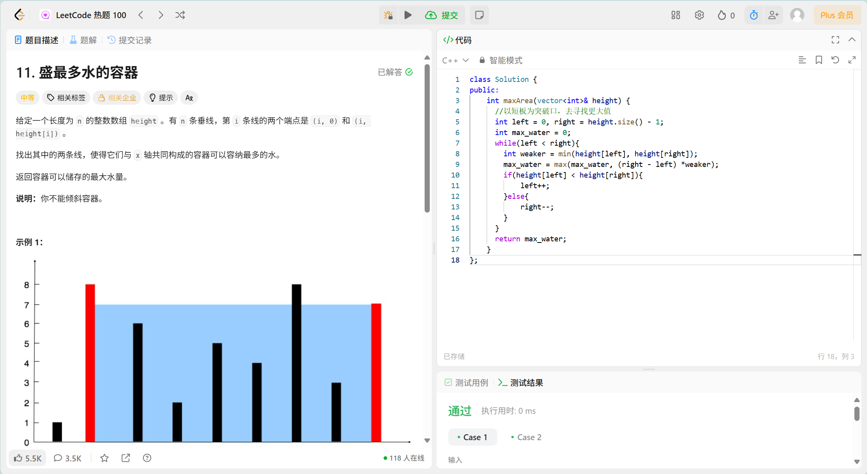The width and height of the screenshot is (867, 474).
Task: Switch to 提交记录 tab
Action: pos(130,40)
